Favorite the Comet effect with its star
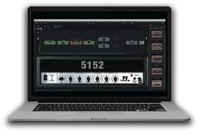The height and width of the screenshot is (132, 199). (152, 54)
